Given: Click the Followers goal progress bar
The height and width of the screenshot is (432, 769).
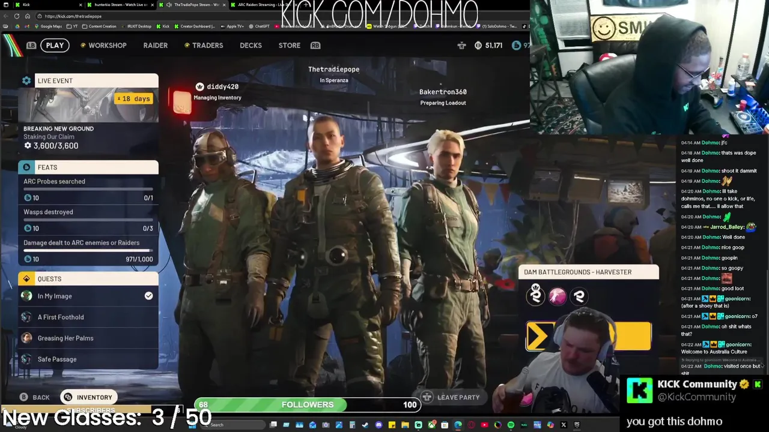Looking at the screenshot, I should point(307,404).
